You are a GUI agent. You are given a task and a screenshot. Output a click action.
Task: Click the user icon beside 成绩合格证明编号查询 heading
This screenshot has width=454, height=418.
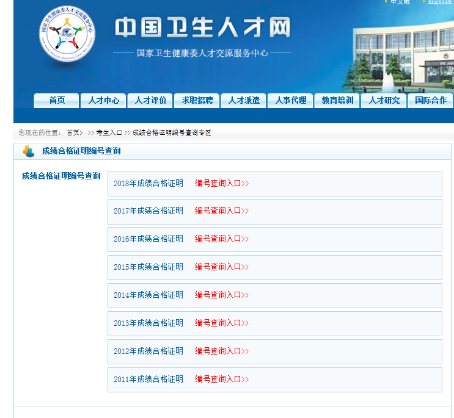(28, 151)
